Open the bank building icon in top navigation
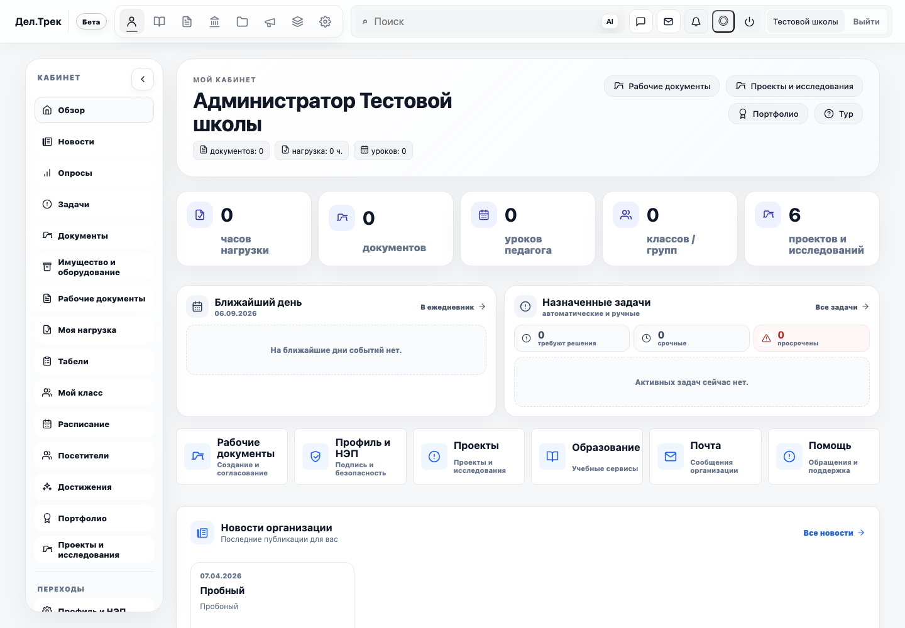This screenshot has height=628, width=905. click(215, 21)
